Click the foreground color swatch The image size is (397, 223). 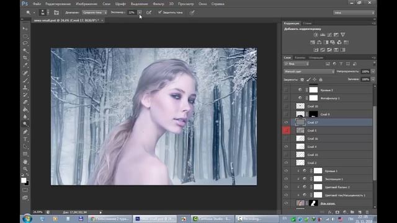click(x=24, y=180)
